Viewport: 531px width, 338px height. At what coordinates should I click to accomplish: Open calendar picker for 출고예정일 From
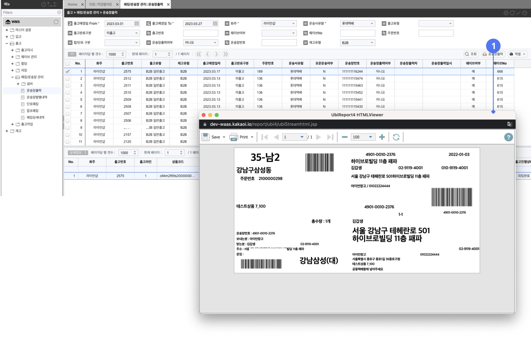pos(136,24)
